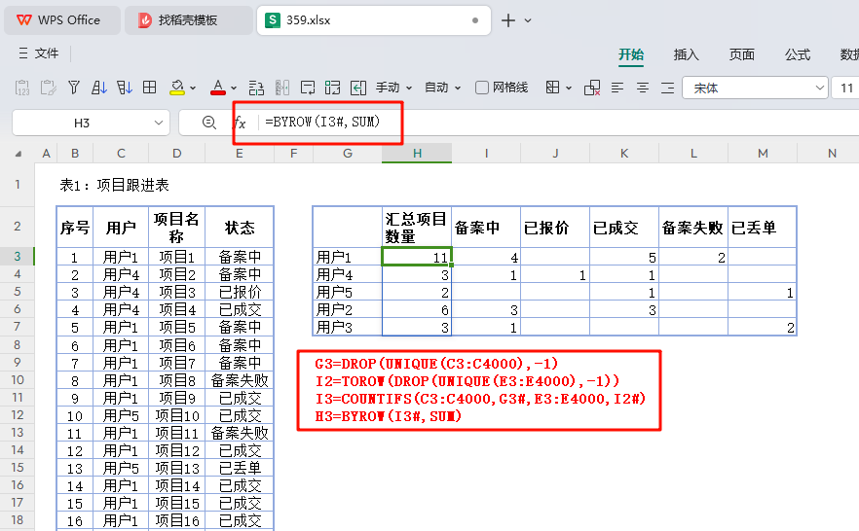Click cell G5 containing 用户5

(348, 292)
